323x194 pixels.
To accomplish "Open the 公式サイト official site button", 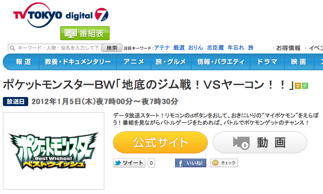I will (x=160, y=142).
